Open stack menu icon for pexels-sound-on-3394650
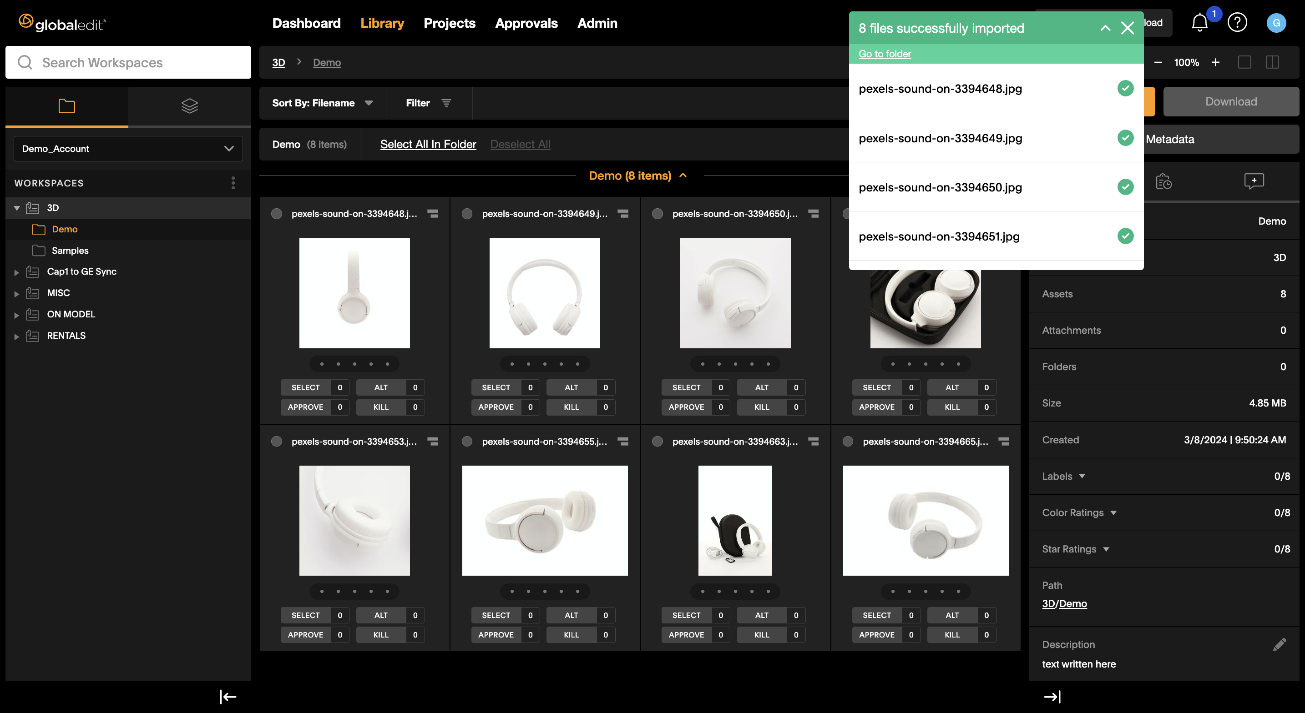Image resolution: width=1305 pixels, height=713 pixels. pos(814,214)
